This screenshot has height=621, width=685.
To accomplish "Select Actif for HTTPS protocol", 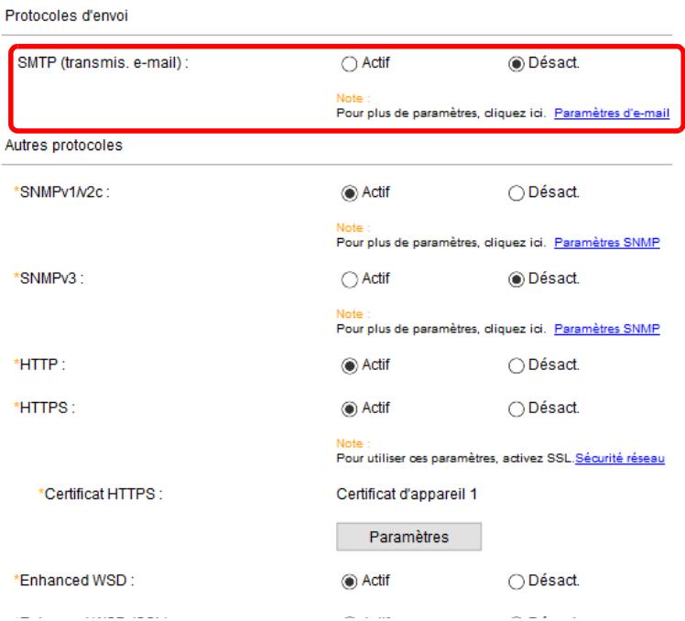I will pyautogui.click(x=349, y=409).
